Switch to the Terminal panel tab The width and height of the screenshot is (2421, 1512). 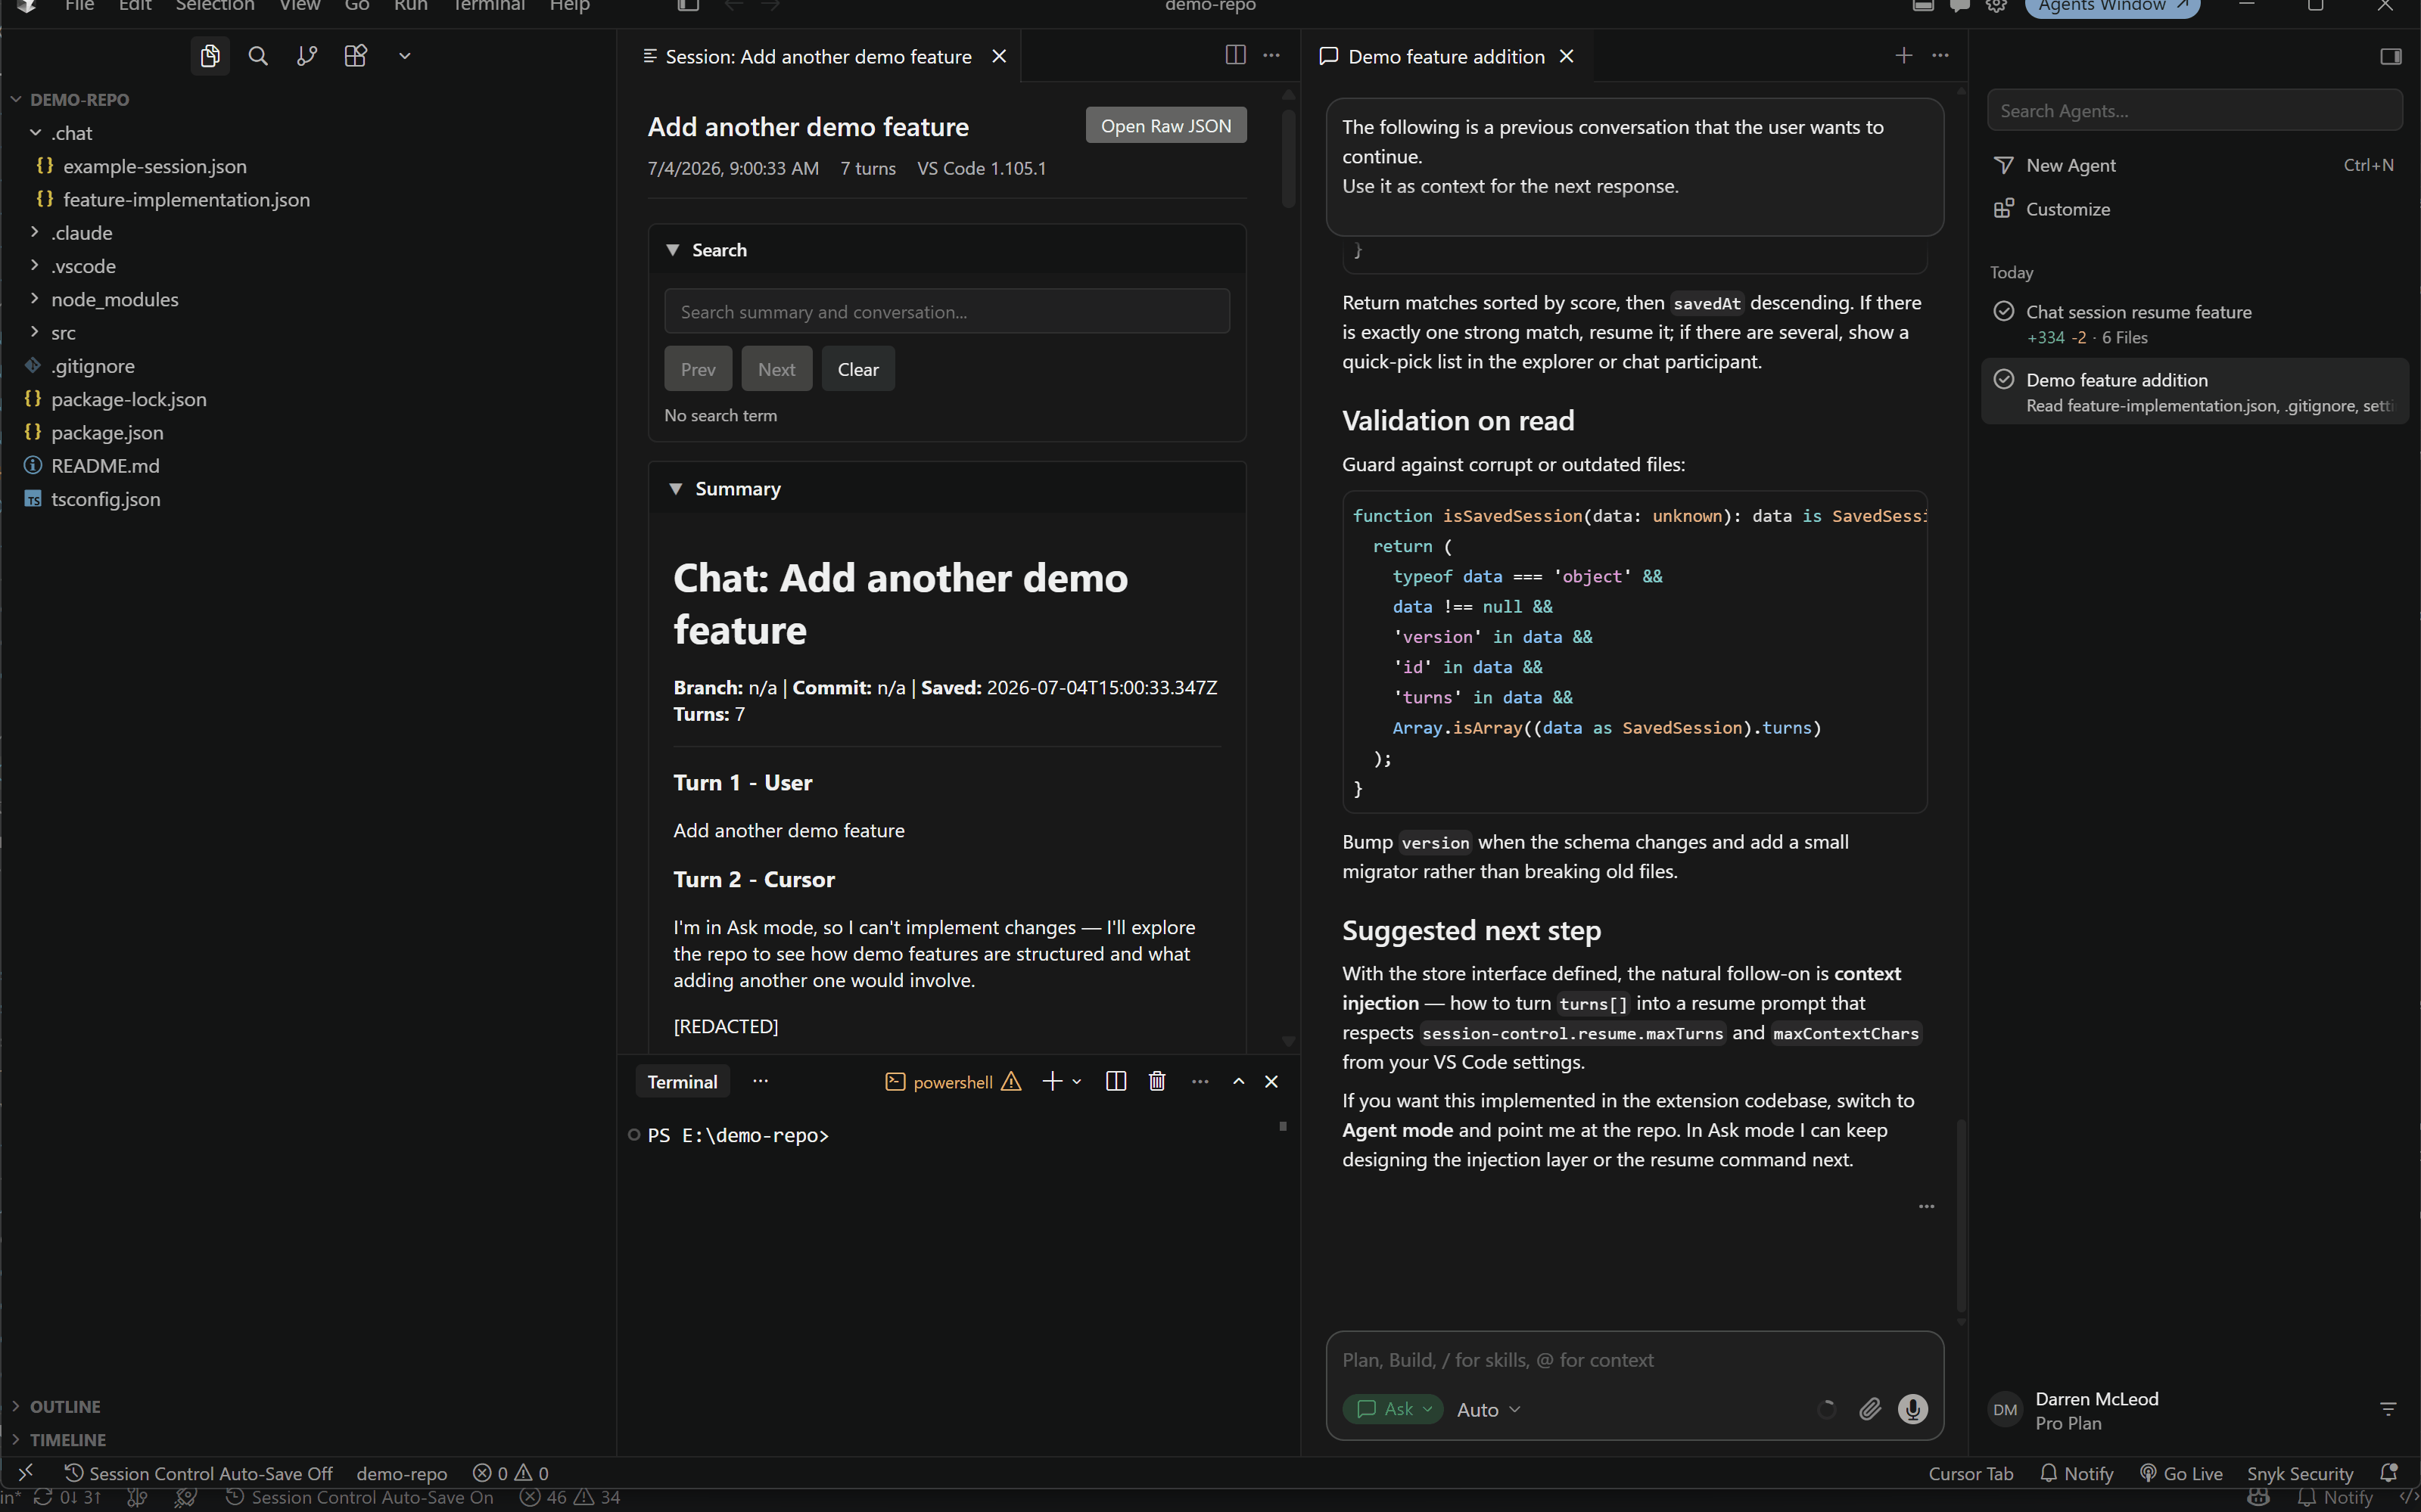pos(683,1081)
